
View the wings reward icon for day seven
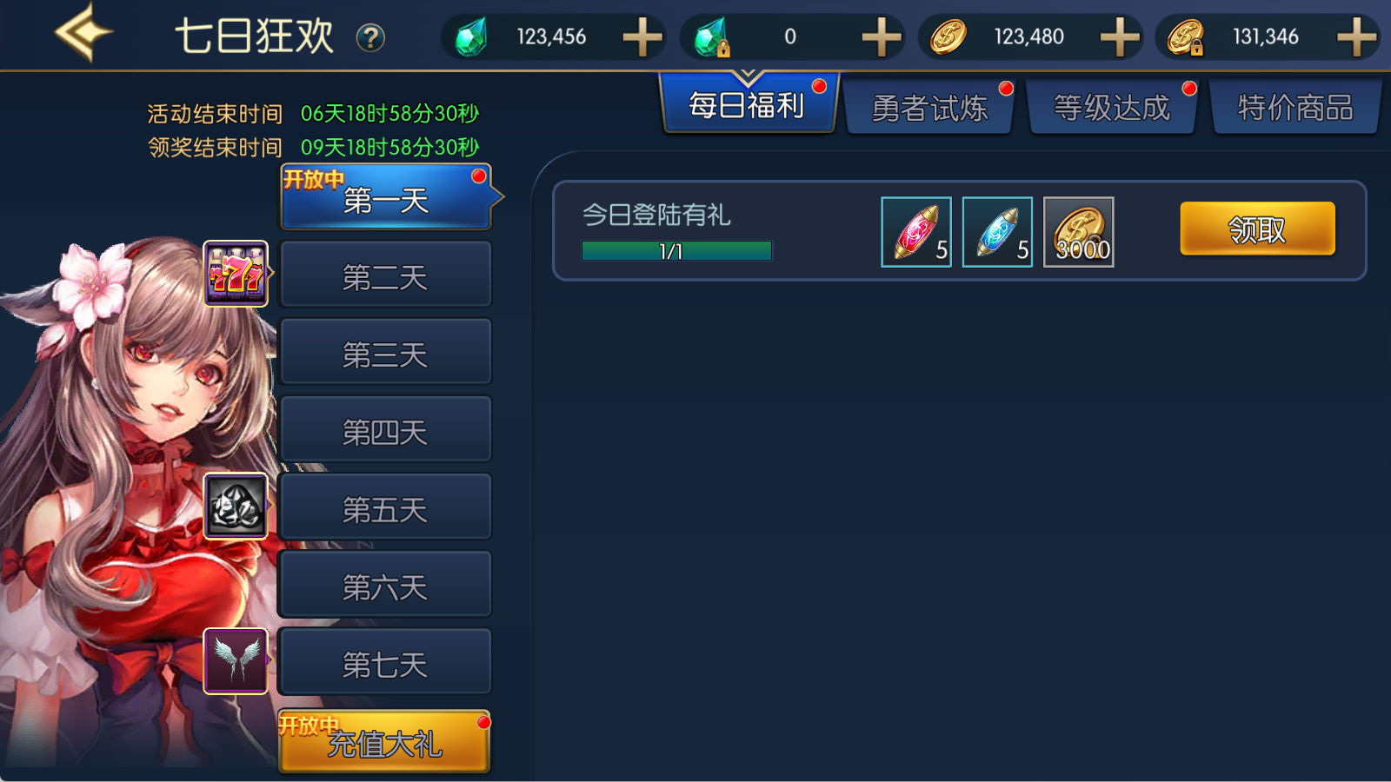coord(236,661)
